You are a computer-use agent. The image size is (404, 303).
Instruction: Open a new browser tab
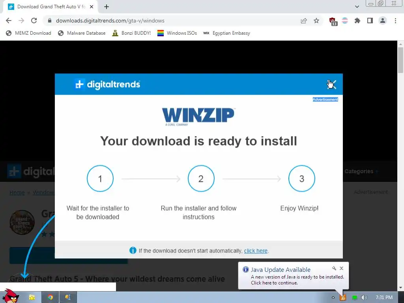click(107, 7)
